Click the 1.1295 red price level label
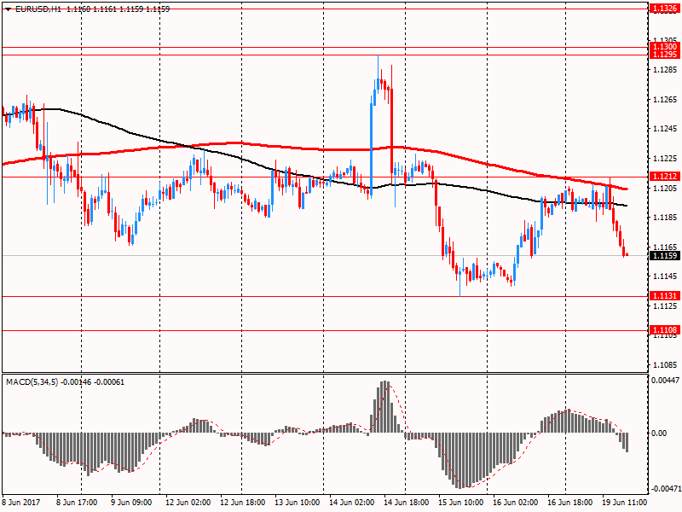682x512 pixels. point(665,55)
